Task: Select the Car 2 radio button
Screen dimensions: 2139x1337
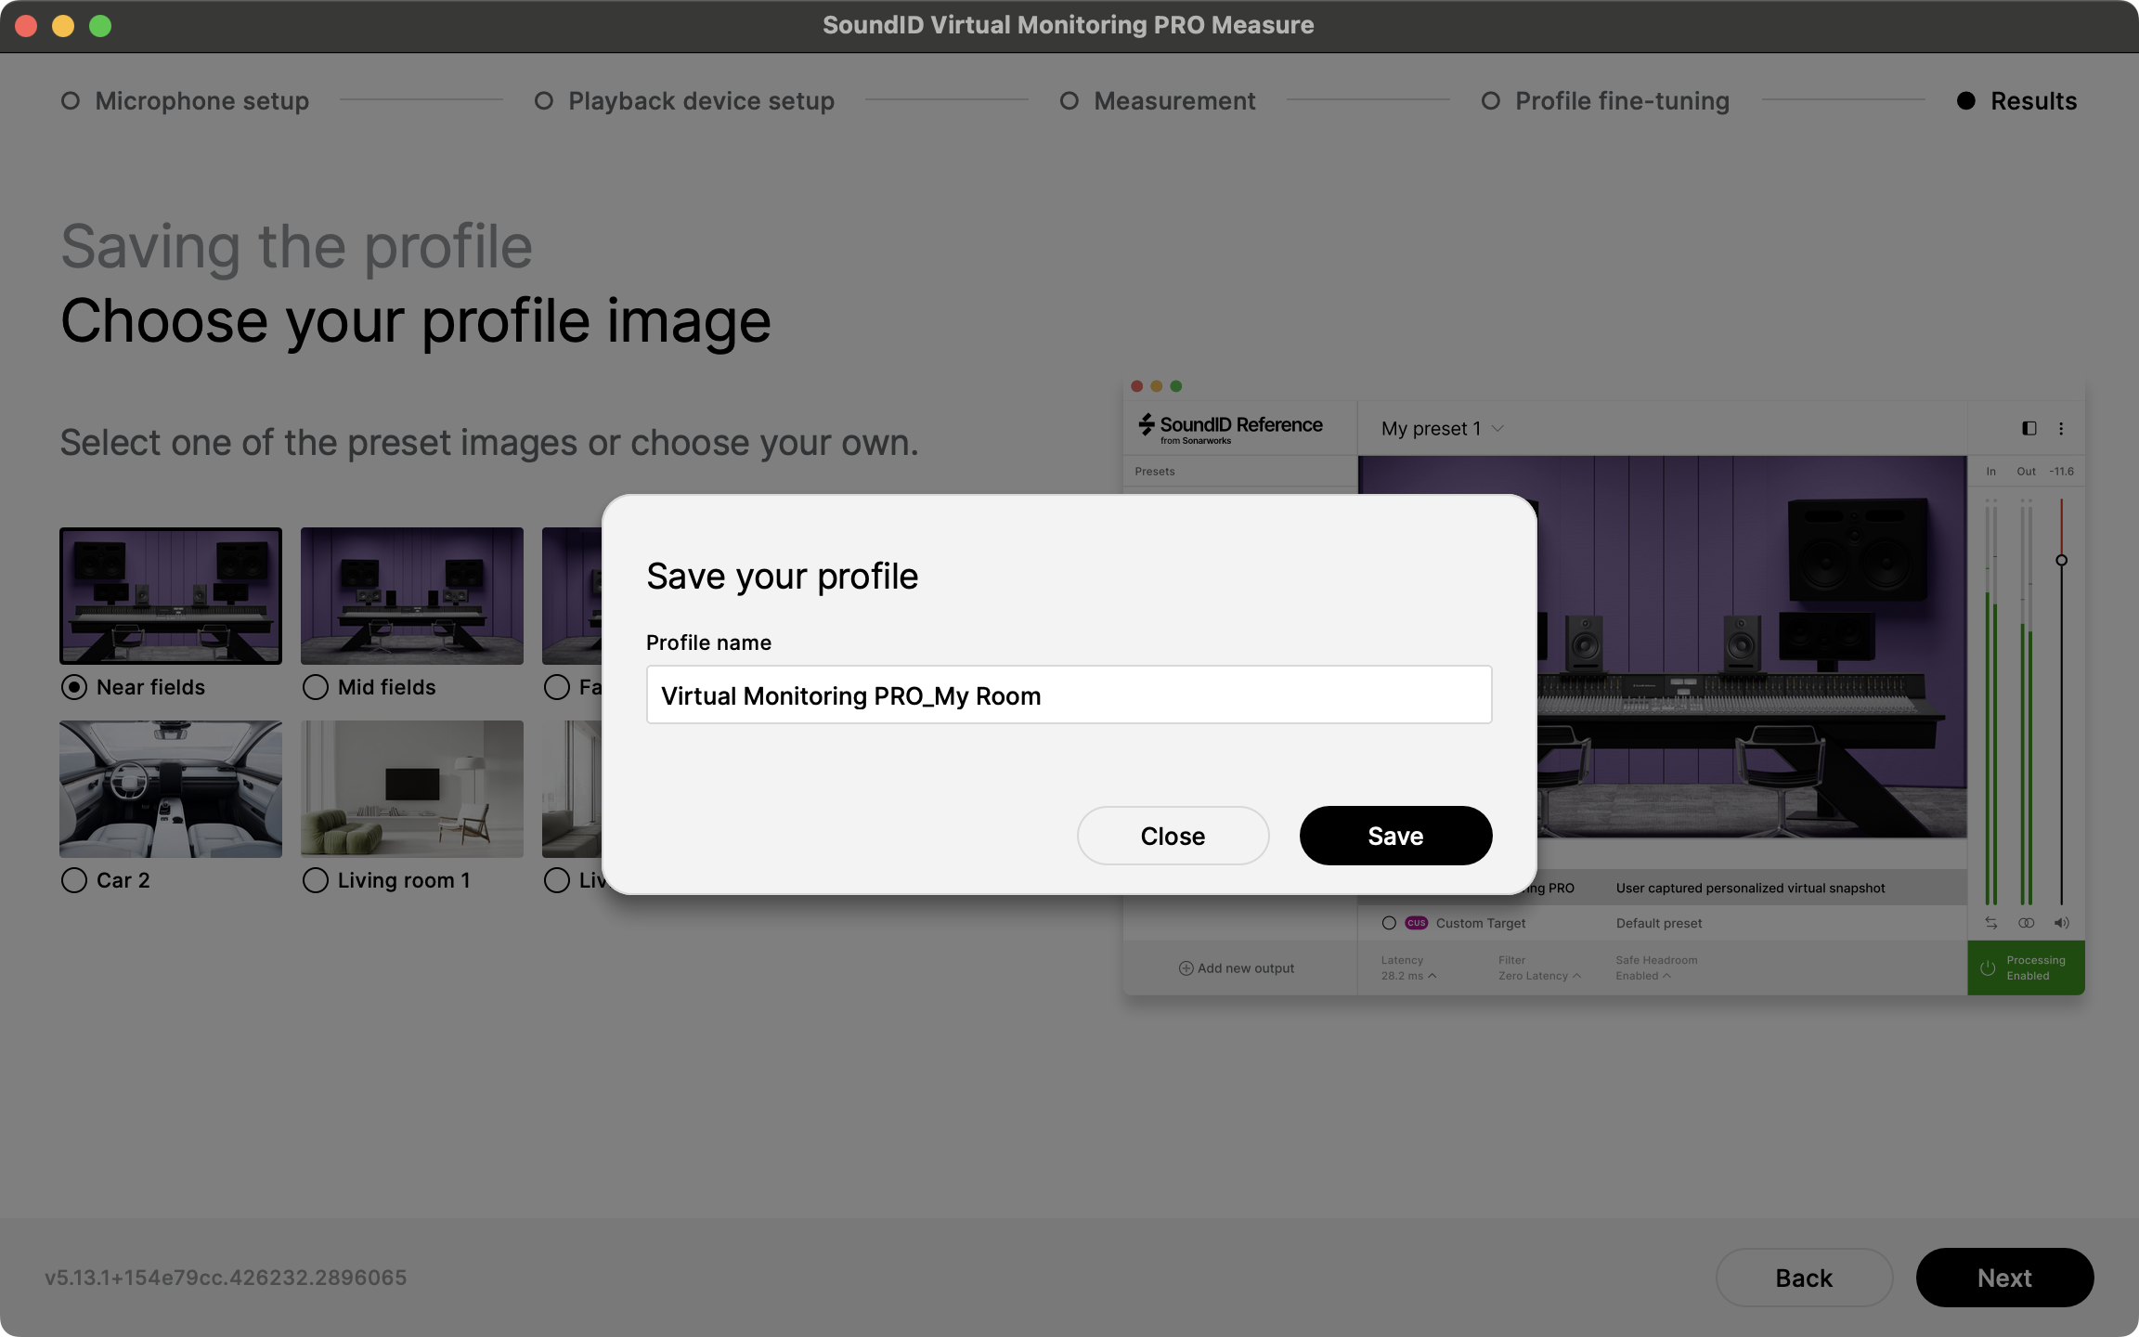Action: pyautogui.click(x=74, y=880)
